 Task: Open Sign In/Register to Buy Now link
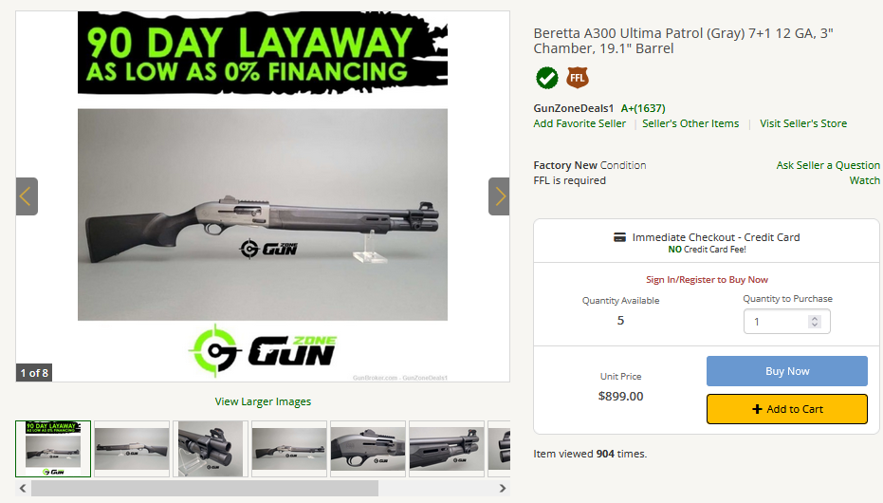(x=707, y=279)
